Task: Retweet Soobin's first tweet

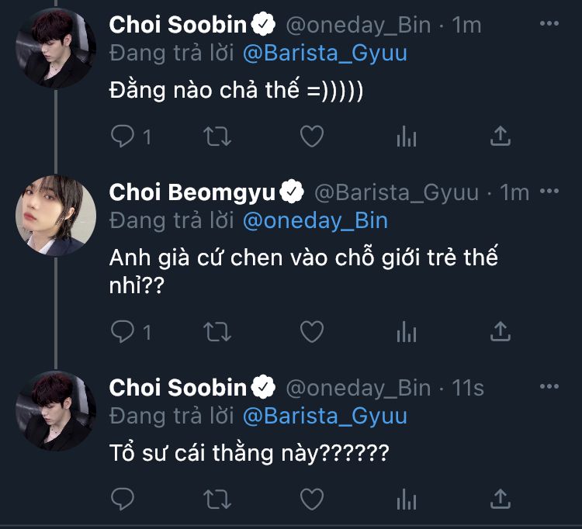Action: [217, 137]
